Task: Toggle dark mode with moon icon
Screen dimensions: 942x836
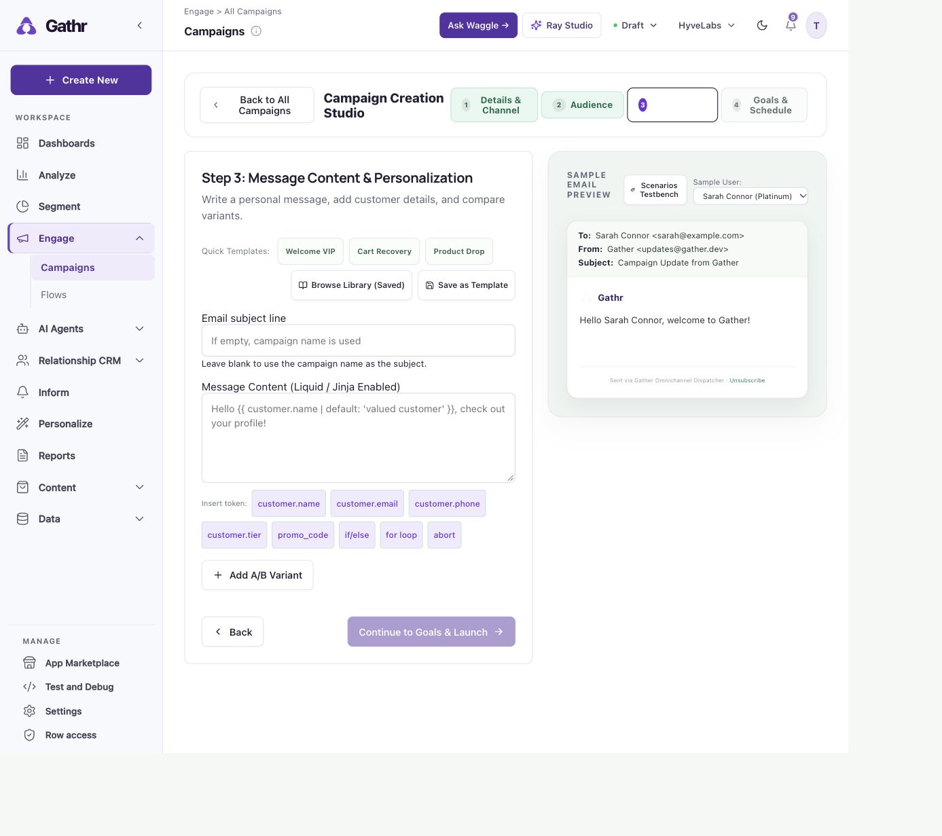Action: pyautogui.click(x=762, y=25)
